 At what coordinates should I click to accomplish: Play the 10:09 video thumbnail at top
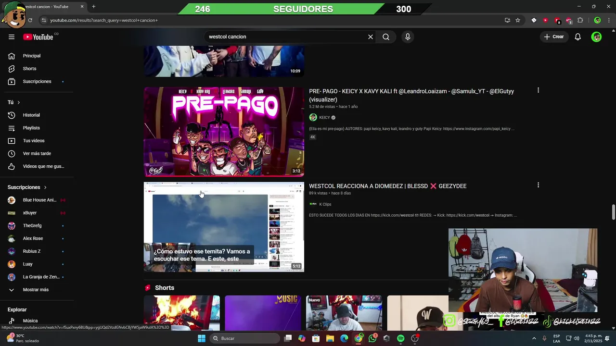pos(224,61)
